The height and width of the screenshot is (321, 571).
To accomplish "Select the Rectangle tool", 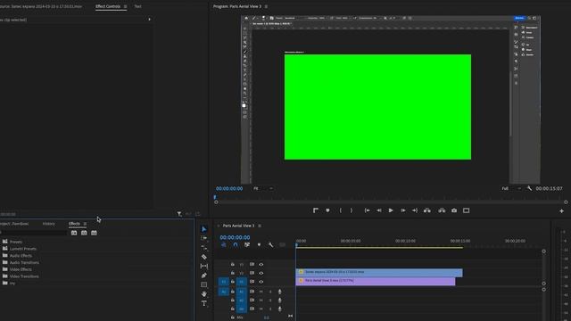I will tap(204, 284).
